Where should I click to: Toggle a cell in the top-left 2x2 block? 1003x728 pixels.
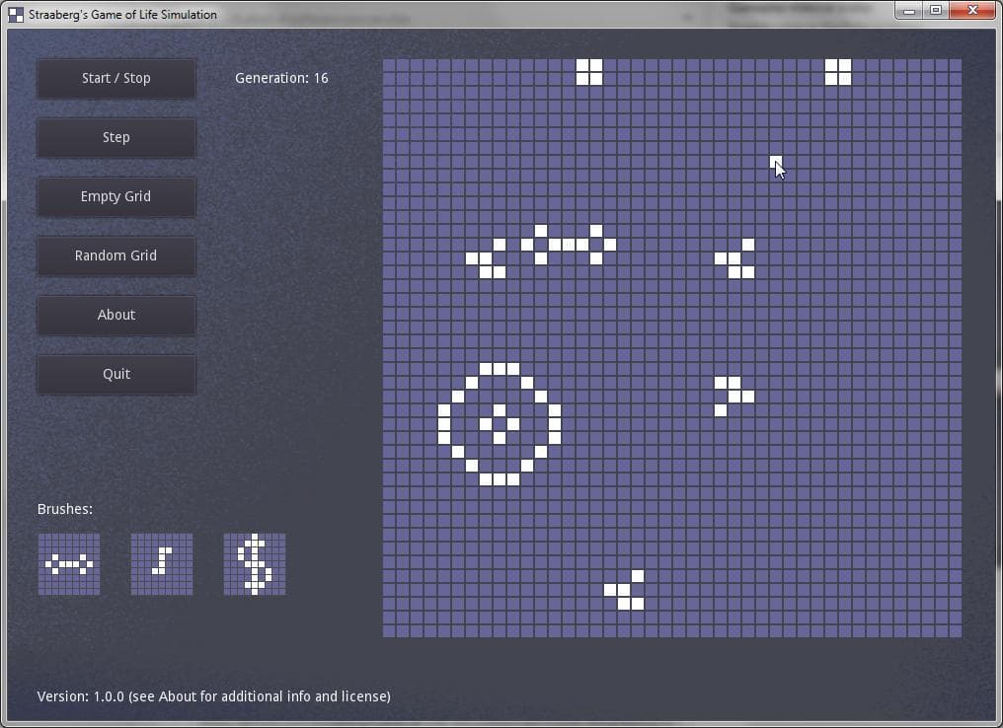[582, 65]
